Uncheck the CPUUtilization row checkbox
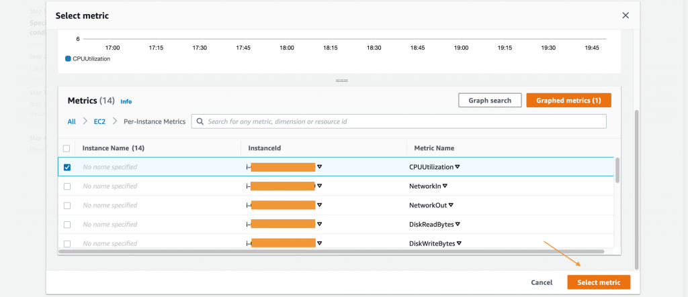The height and width of the screenshot is (297, 688). tap(67, 167)
